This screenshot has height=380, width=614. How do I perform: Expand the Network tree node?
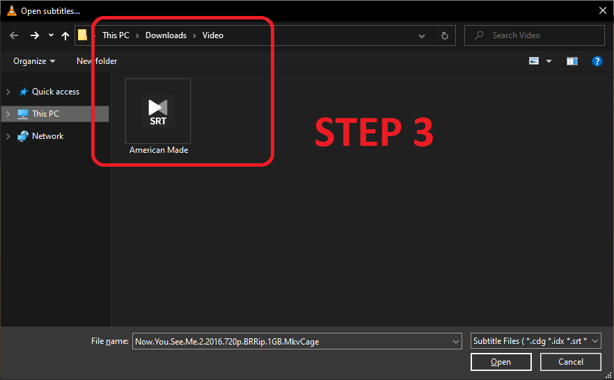[x=8, y=136]
